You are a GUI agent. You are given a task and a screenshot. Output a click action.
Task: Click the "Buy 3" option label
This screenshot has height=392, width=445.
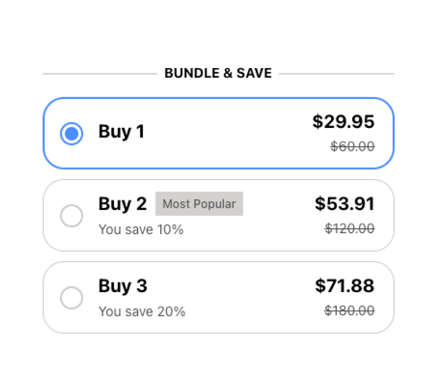122,286
